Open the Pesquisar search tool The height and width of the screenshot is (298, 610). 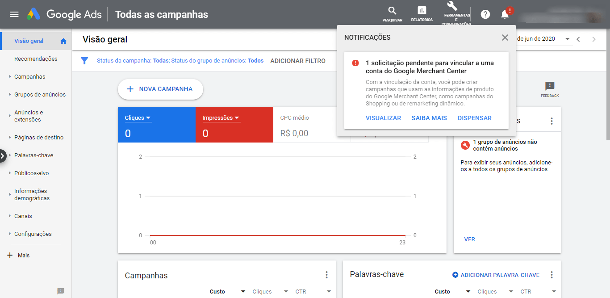click(x=392, y=14)
